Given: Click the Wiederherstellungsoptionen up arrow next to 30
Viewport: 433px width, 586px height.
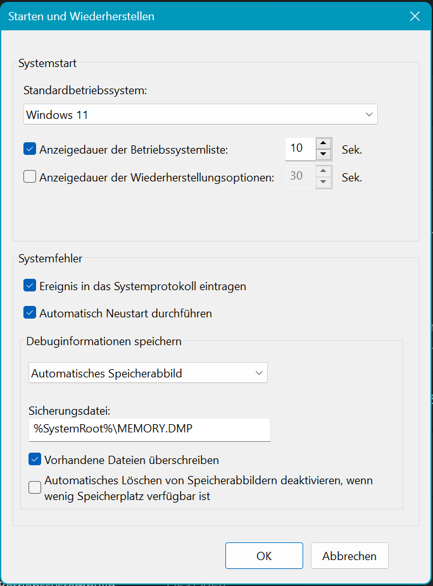Looking at the screenshot, I should coord(323,171).
